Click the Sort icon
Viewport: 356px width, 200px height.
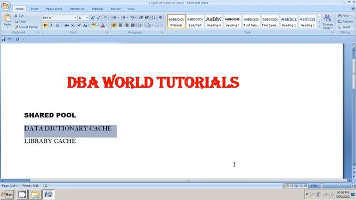click(154, 18)
